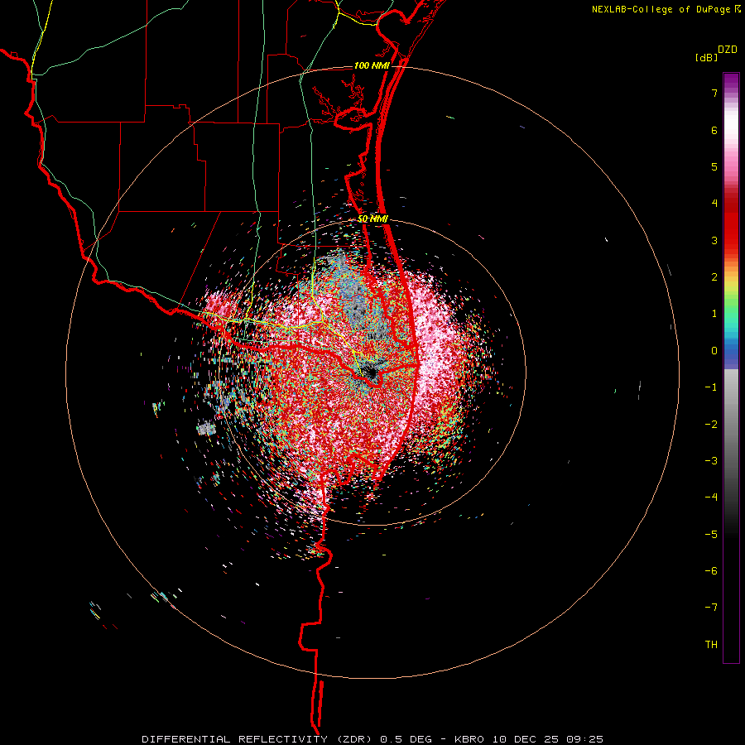The height and width of the screenshot is (745, 745).
Task: Click the 0 value on colorbar scale
Action: pos(714,351)
